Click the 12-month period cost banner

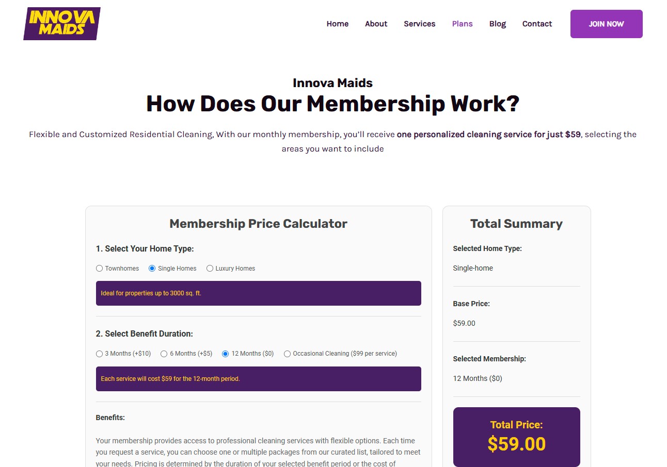(258, 379)
